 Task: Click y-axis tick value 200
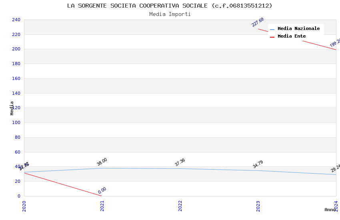click(x=16, y=49)
